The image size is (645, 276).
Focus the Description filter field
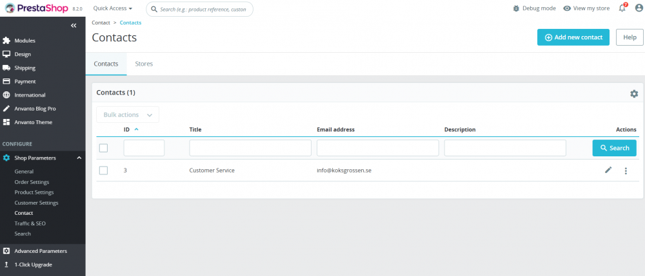[x=505, y=148]
